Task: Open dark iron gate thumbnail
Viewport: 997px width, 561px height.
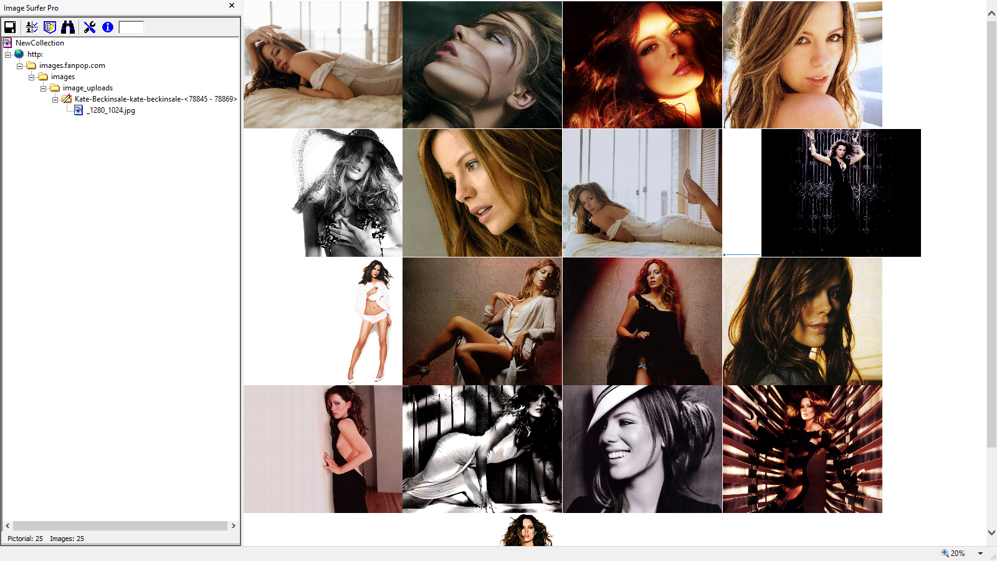Action: [841, 193]
